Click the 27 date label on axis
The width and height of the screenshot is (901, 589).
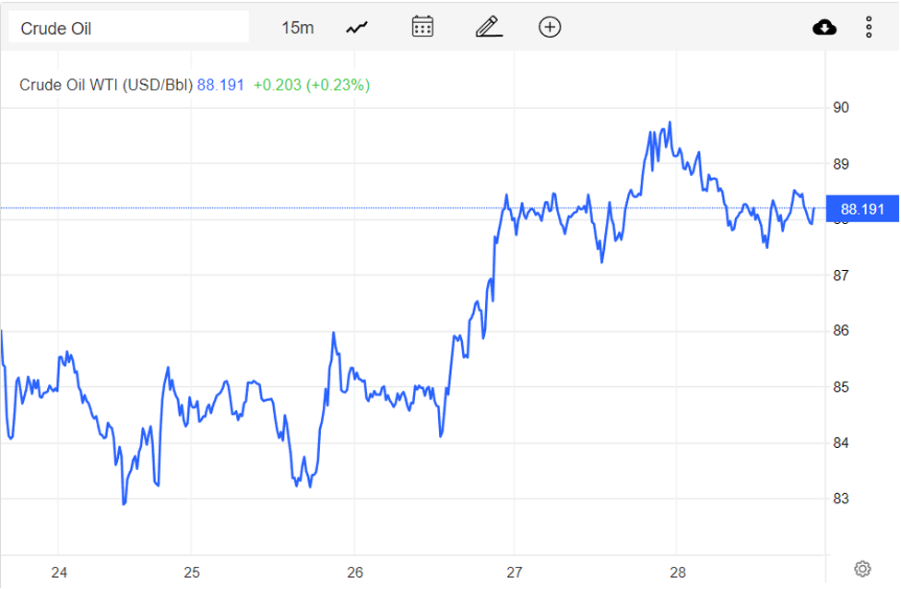[515, 572]
